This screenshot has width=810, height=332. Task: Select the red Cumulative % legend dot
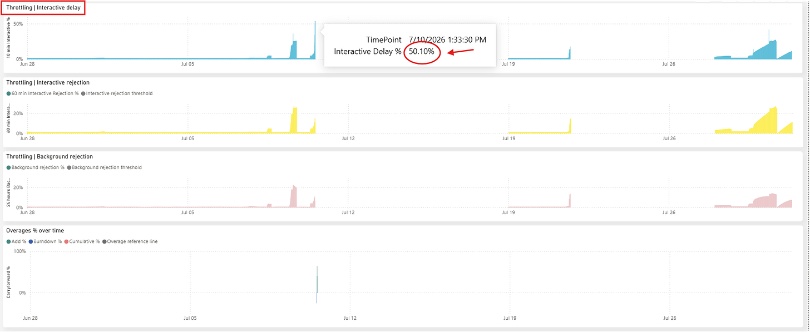(66, 241)
